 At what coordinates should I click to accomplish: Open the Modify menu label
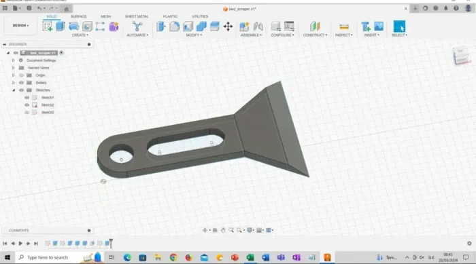[194, 35]
